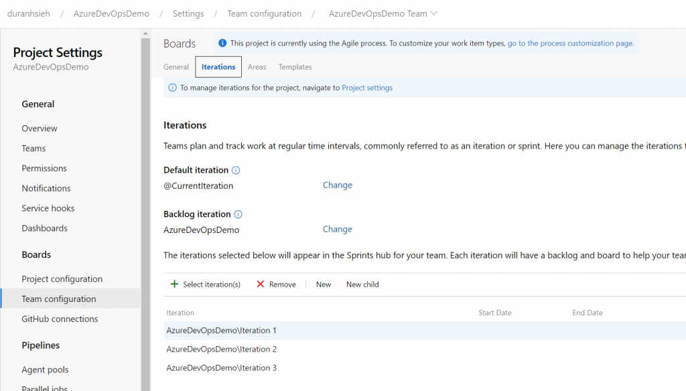Click the red X Remove icon

point(261,285)
